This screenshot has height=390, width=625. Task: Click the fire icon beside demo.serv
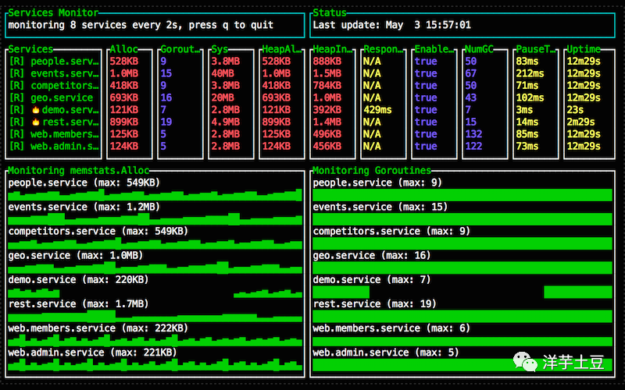[36, 110]
